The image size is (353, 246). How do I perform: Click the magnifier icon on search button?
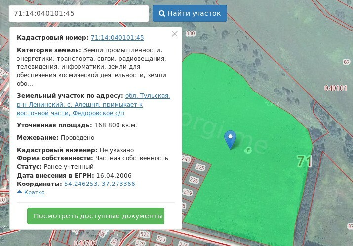pyautogui.click(x=161, y=13)
